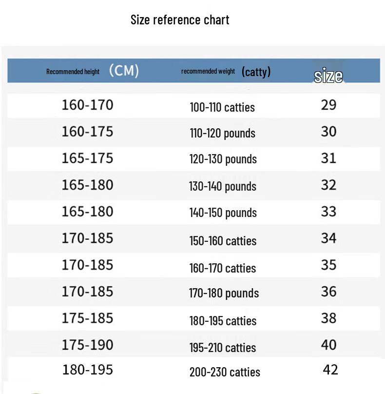Click the '100-110 catties' weight cell
The width and height of the screenshot is (385, 394).
(222, 107)
